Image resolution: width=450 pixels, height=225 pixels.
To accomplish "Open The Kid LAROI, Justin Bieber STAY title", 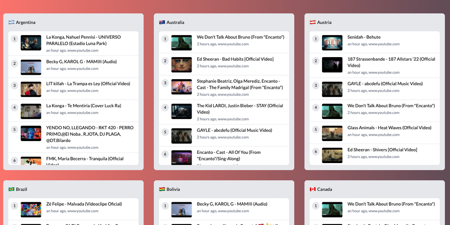I will [x=240, y=109].
